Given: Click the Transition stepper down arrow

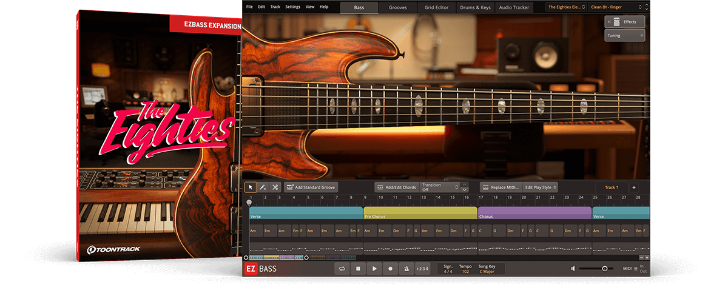Looking at the screenshot, I should point(464,190).
